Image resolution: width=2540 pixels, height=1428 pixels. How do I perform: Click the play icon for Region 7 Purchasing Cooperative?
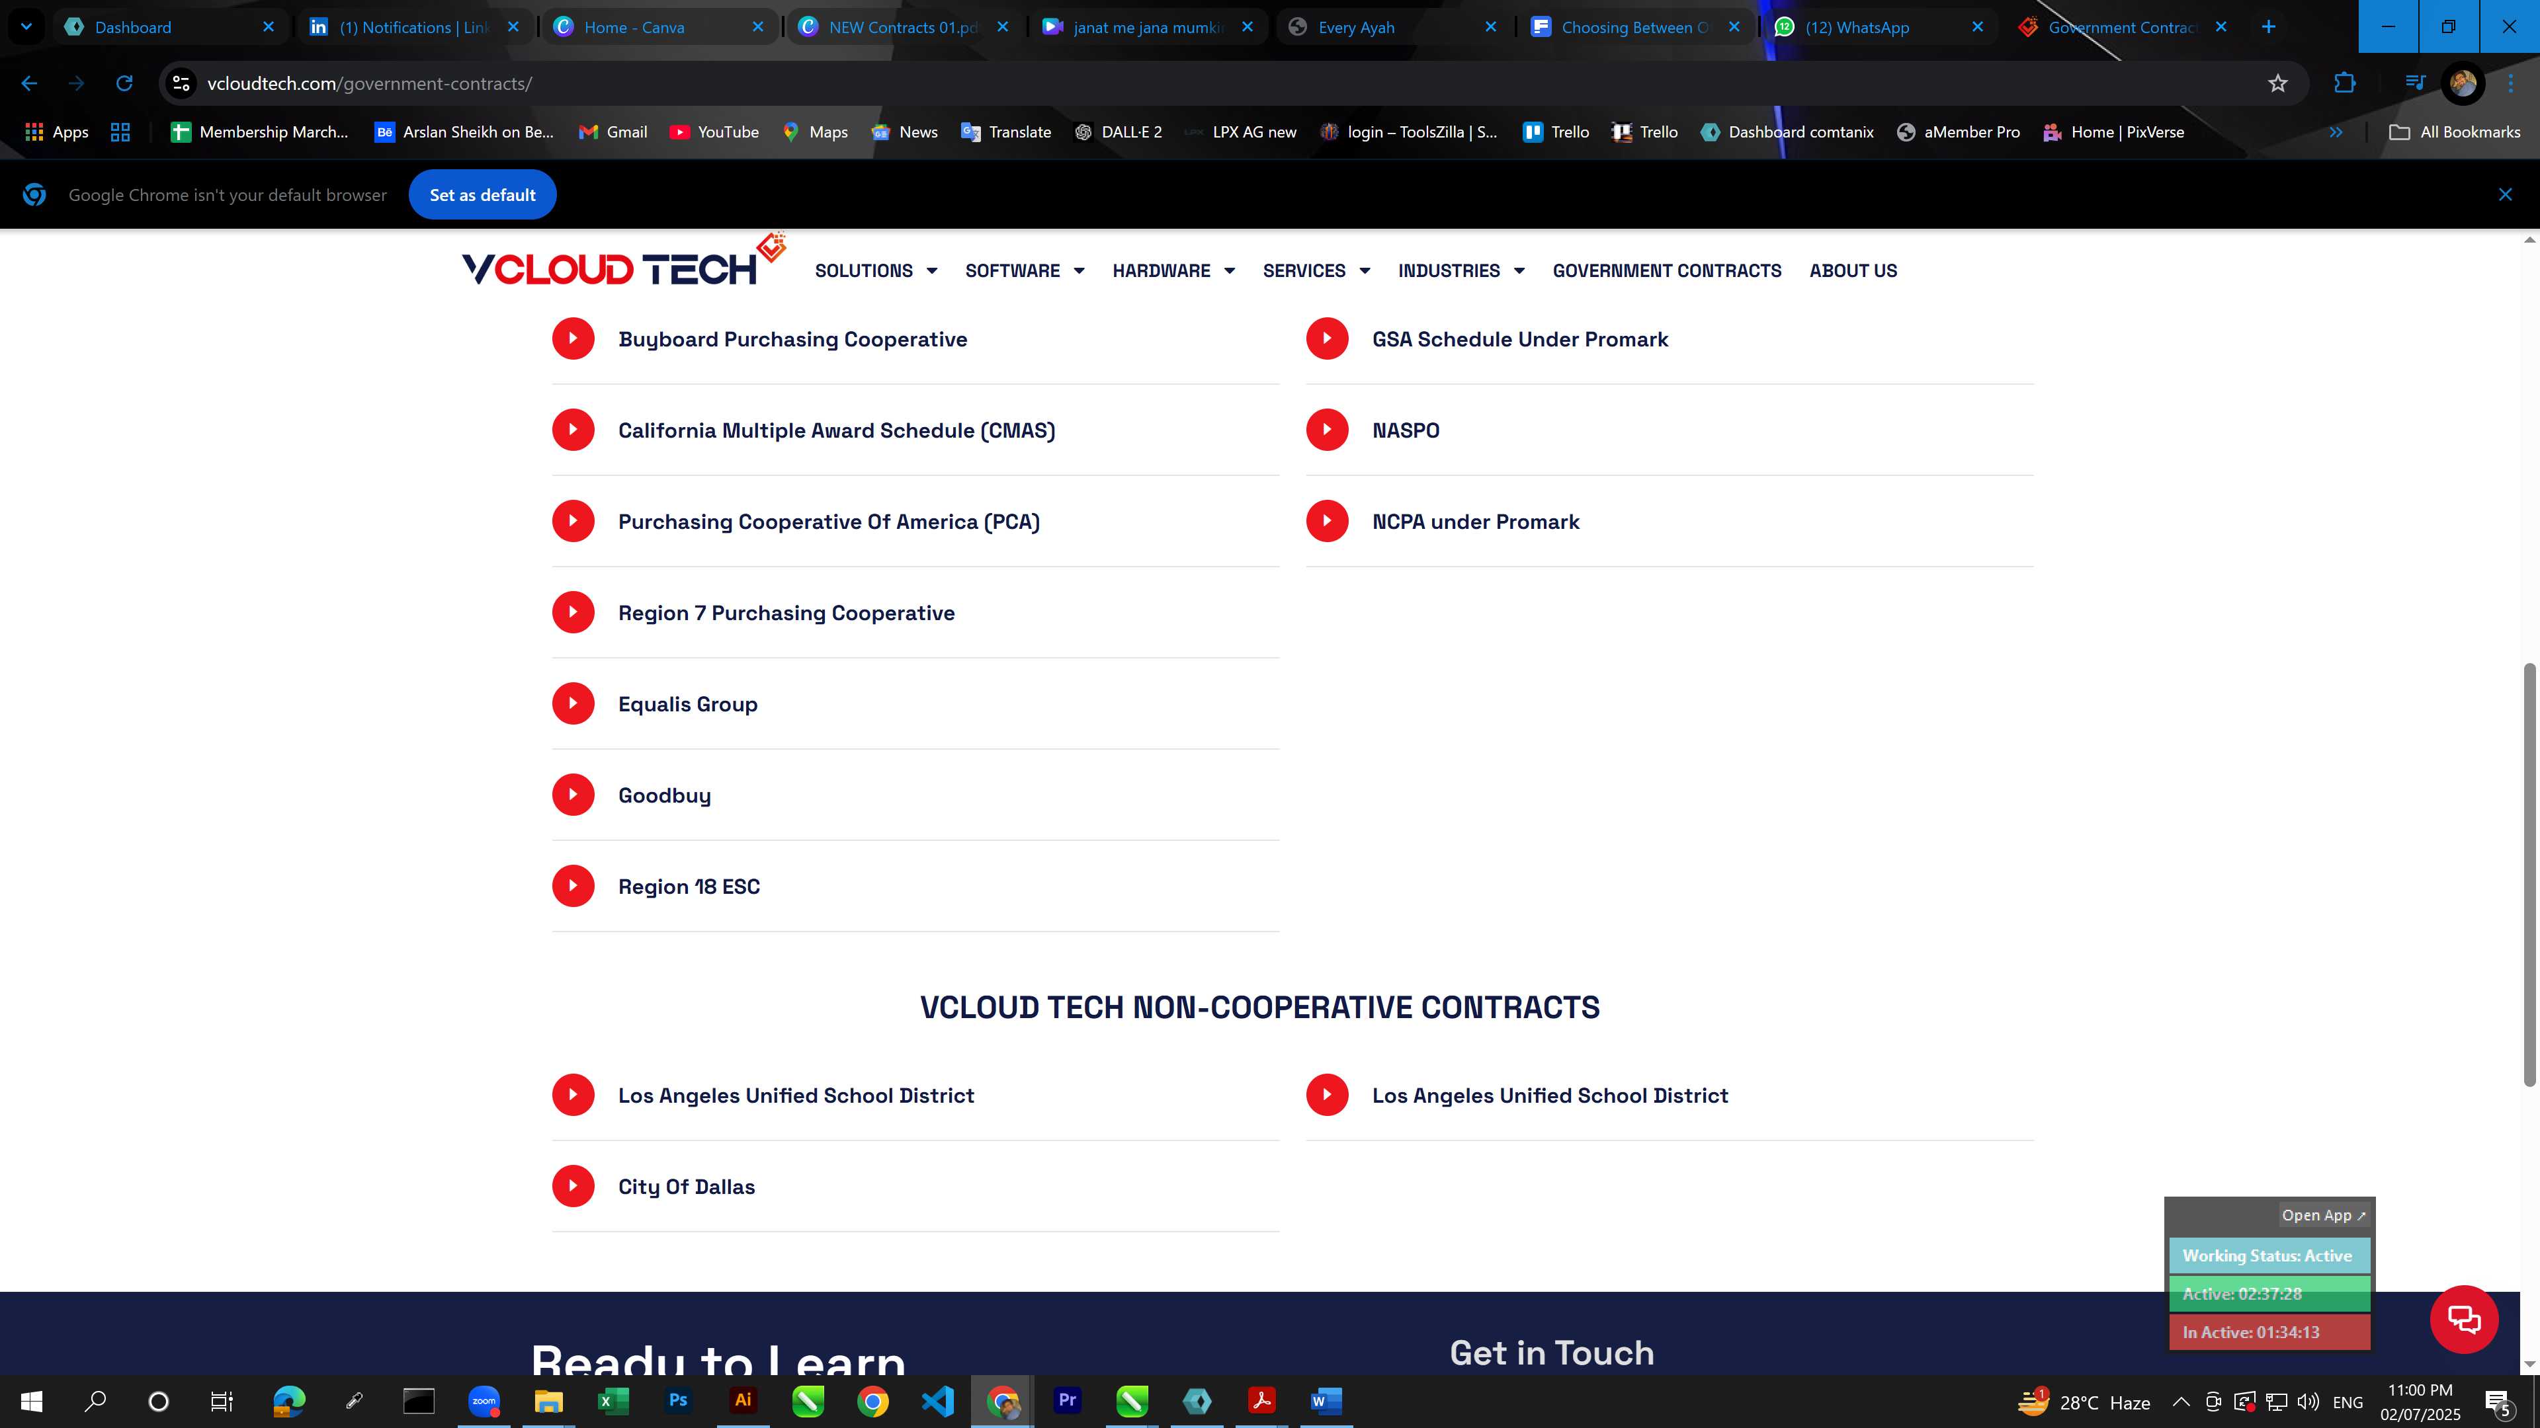[573, 612]
